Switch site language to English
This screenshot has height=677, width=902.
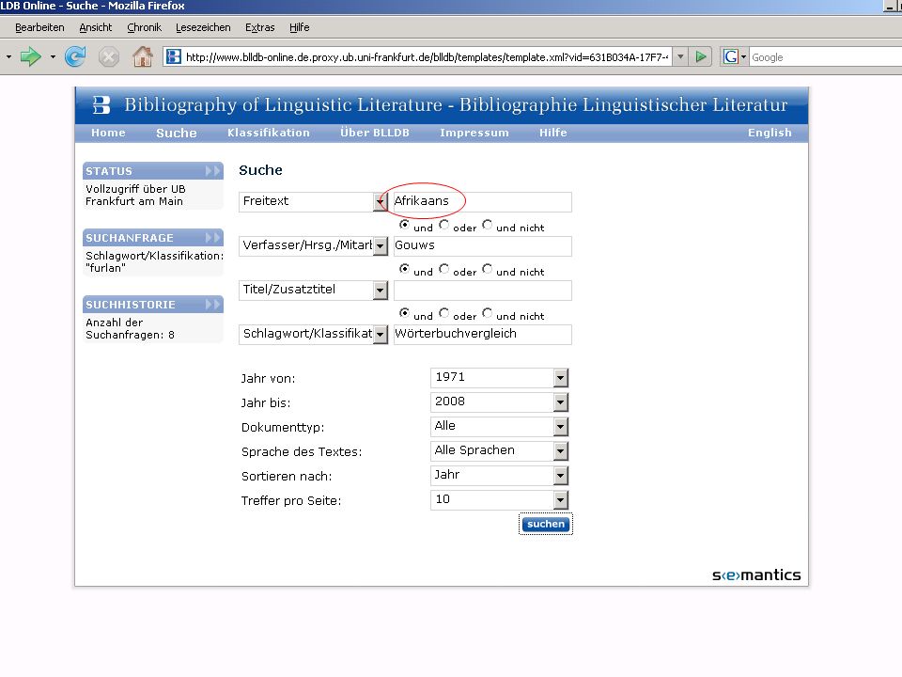click(770, 133)
